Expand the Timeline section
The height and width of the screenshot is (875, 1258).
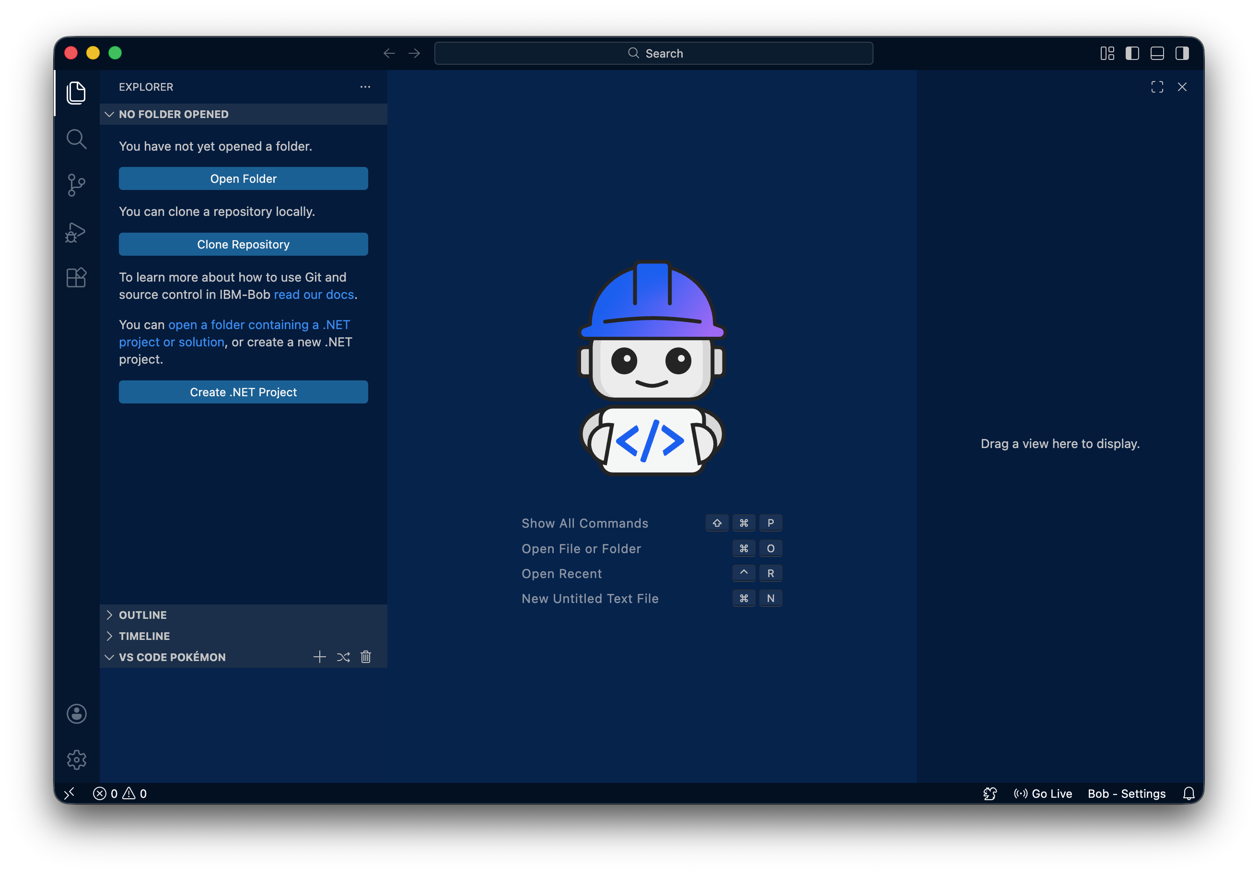tap(144, 636)
